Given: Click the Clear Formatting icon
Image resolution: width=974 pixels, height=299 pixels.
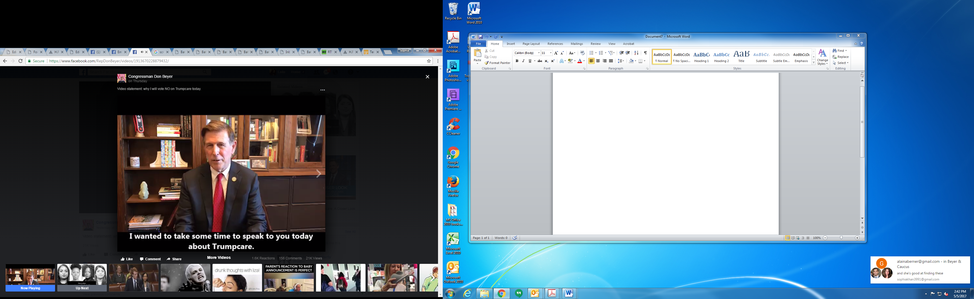Looking at the screenshot, I should click(x=582, y=53).
